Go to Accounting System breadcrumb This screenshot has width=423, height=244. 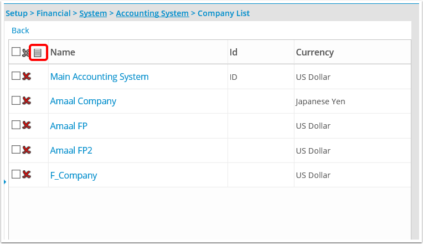[152, 13]
